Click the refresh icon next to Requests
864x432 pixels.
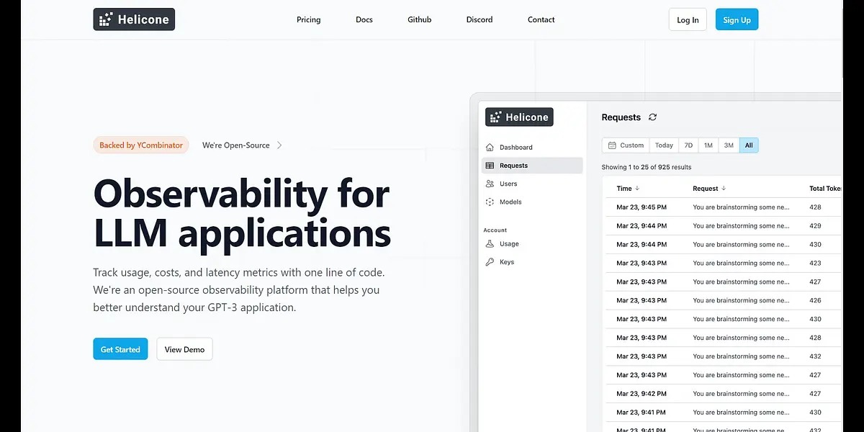[652, 117]
